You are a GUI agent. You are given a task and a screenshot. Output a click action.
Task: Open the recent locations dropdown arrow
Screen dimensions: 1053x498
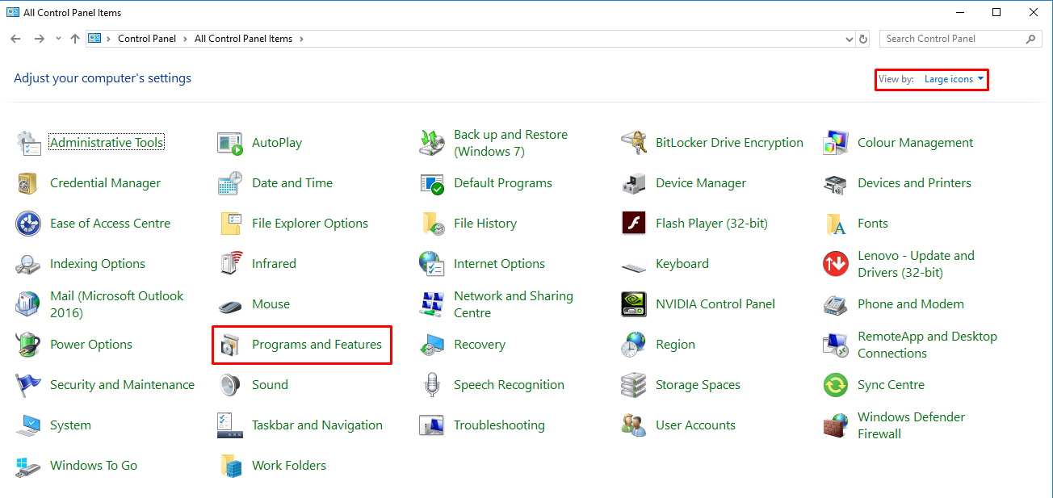click(58, 39)
